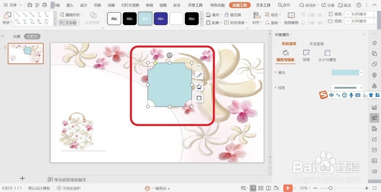Click the 文档未保护 document protection status

(x=69, y=188)
